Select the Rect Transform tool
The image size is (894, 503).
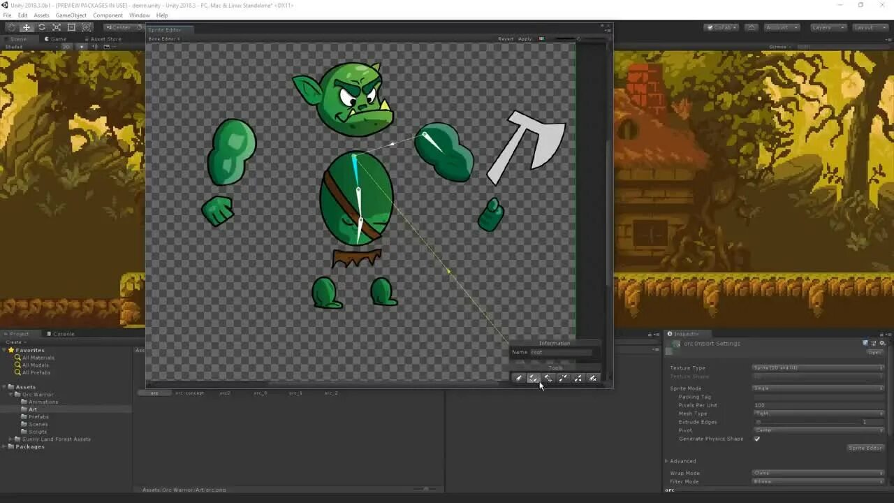(x=71, y=27)
